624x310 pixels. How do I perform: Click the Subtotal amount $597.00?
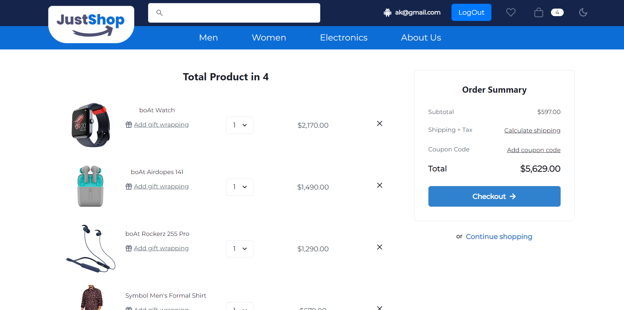549,112
